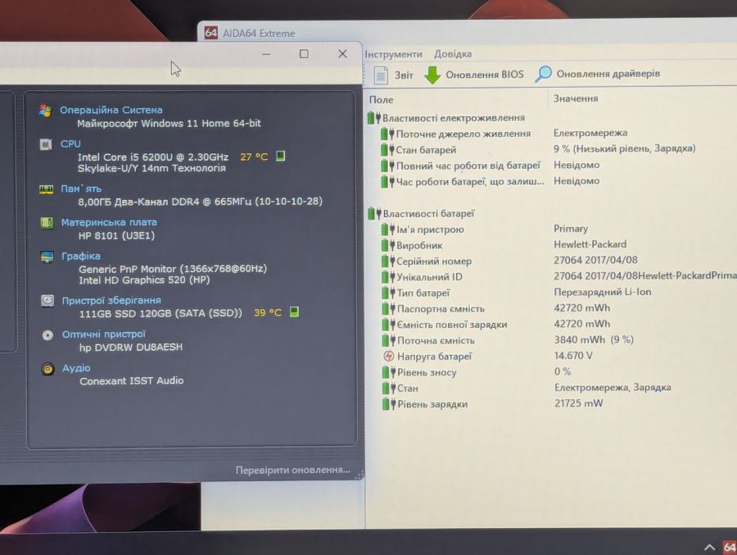Click the monitor icon beside Графіка
This screenshot has height=555, width=737.
click(x=47, y=257)
